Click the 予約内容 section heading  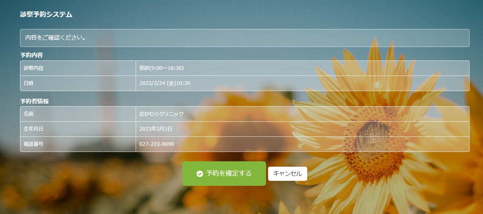pyautogui.click(x=31, y=56)
